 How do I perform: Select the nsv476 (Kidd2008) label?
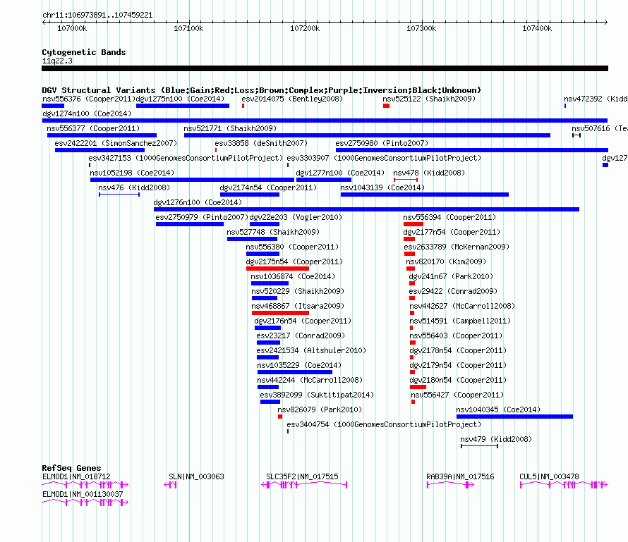click(134, 187)
